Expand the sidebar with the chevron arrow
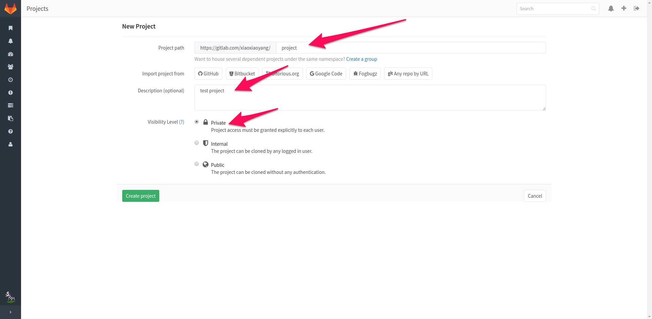This screenshot has height=319, width=652. (x=11, y=312)
